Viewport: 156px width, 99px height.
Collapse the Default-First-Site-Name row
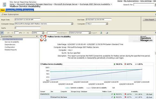click(x=51, y=97)
